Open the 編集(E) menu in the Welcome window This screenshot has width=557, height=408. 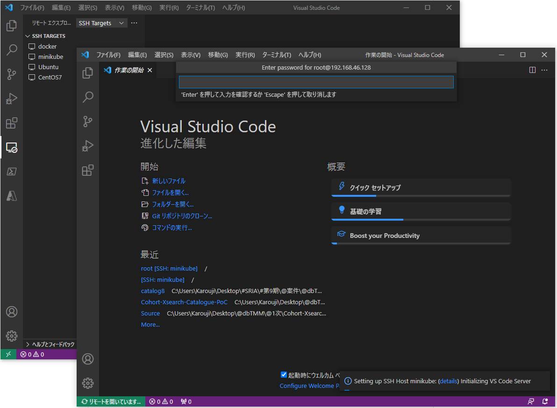tap(137, 55)
